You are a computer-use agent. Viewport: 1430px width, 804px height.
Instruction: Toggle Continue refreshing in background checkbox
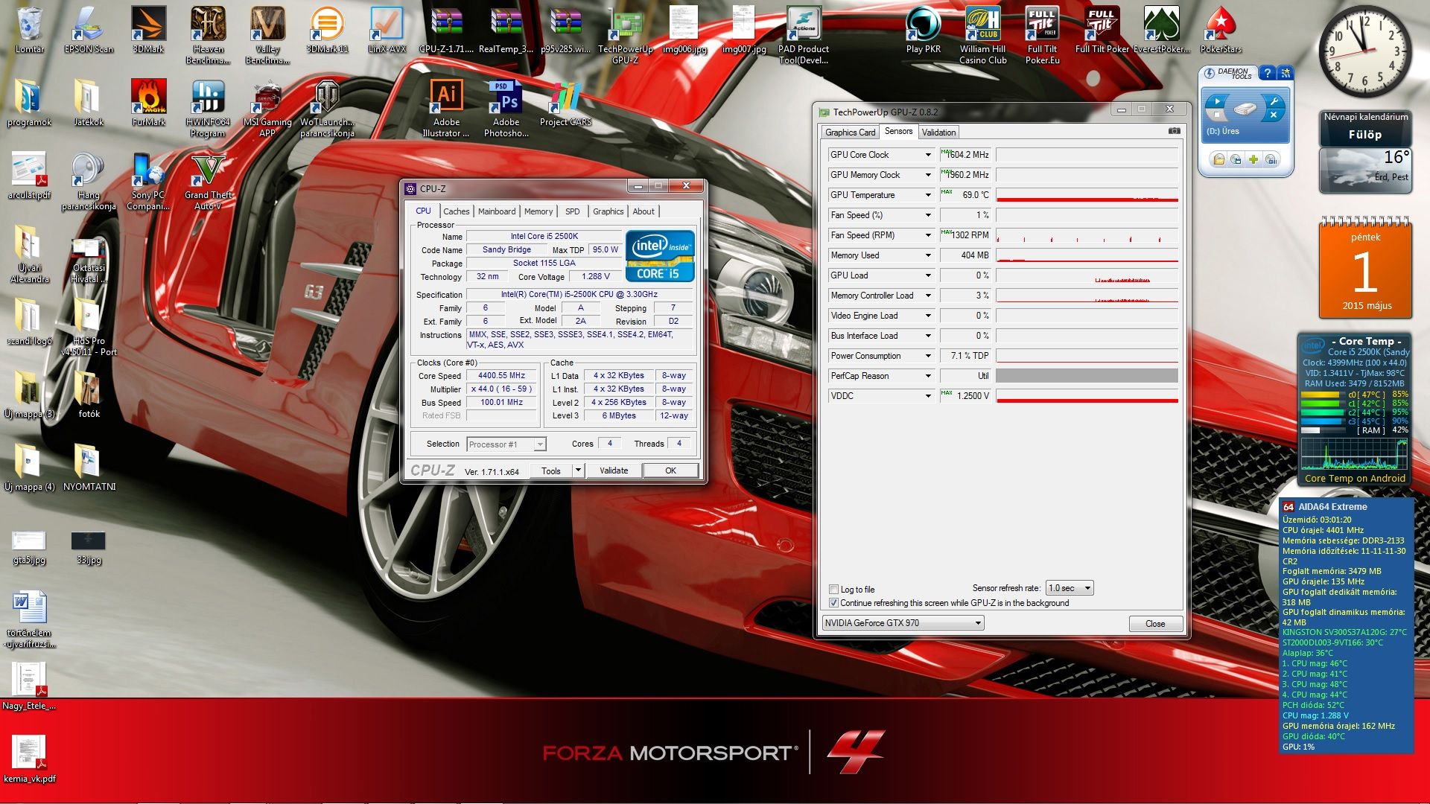click(833, 603)
